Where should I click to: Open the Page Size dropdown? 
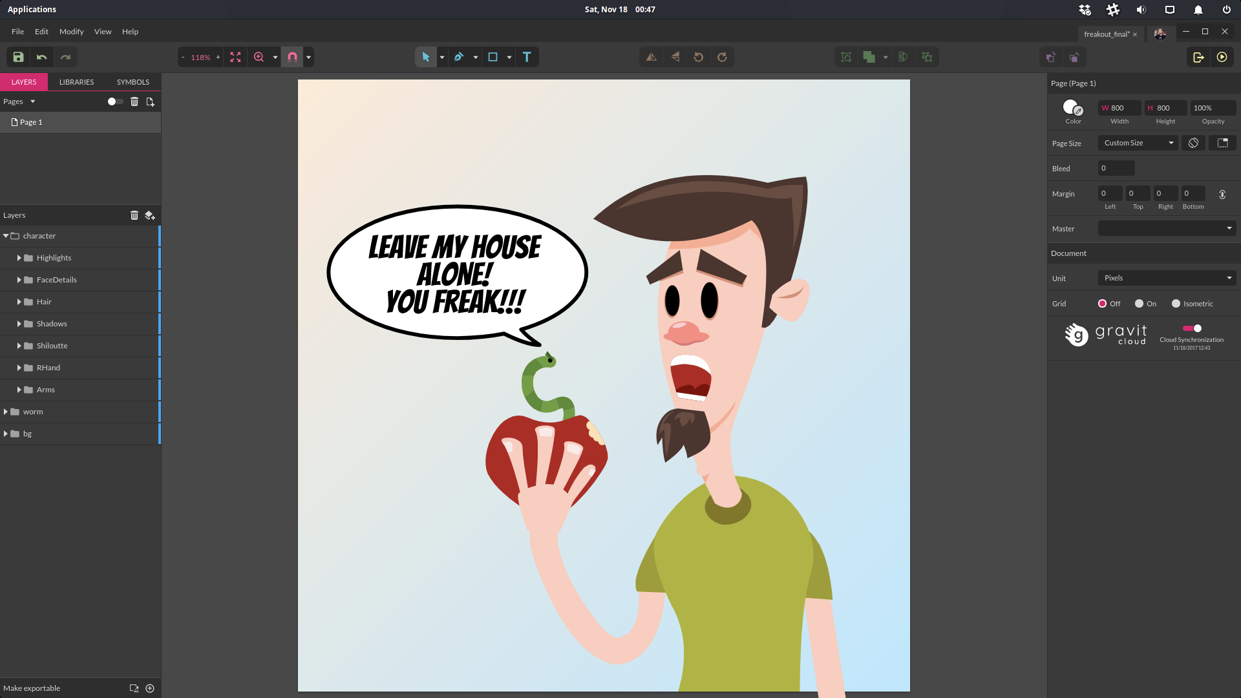[1138, 143]
